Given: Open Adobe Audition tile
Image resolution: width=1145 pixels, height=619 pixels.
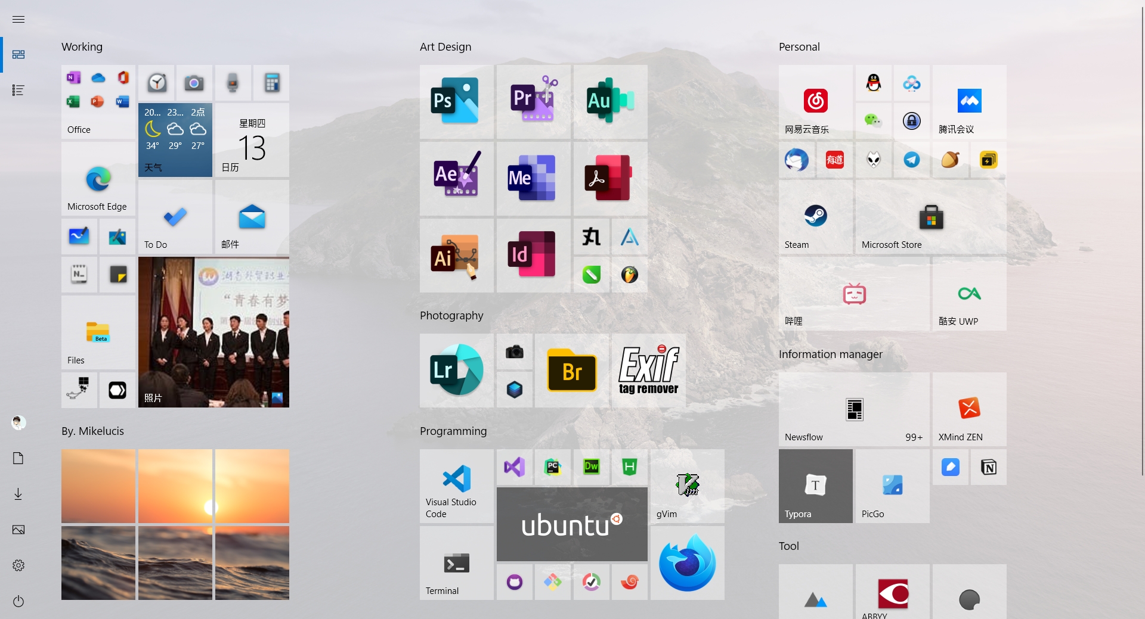Looking at the screenshot, I should click(x=610, y=102).
